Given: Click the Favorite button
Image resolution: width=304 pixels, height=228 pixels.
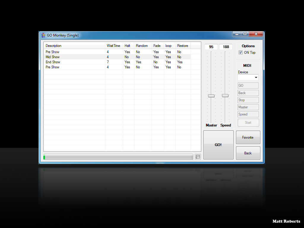Looking at the screenshot, I should 248,137.
